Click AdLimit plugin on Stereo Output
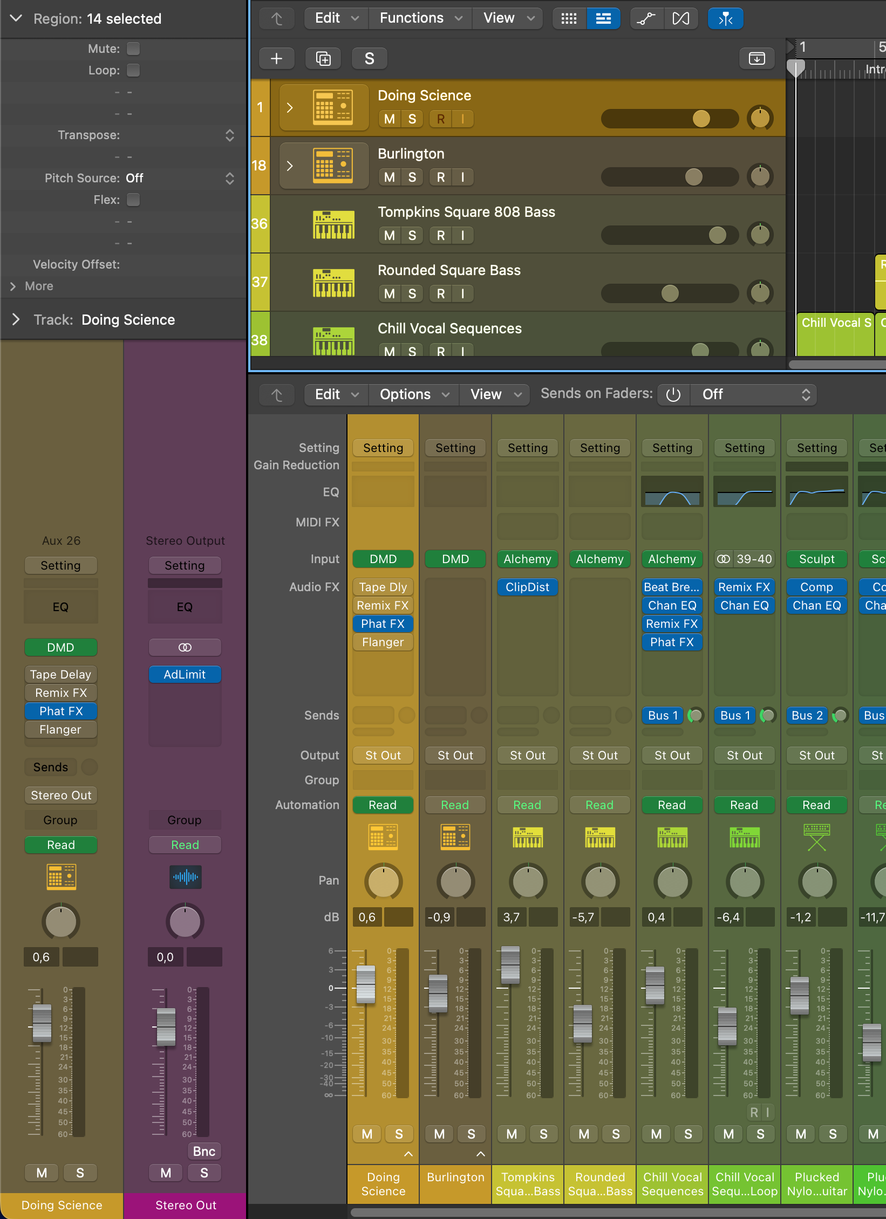886x1219 pixels. [x=185, y=674]
